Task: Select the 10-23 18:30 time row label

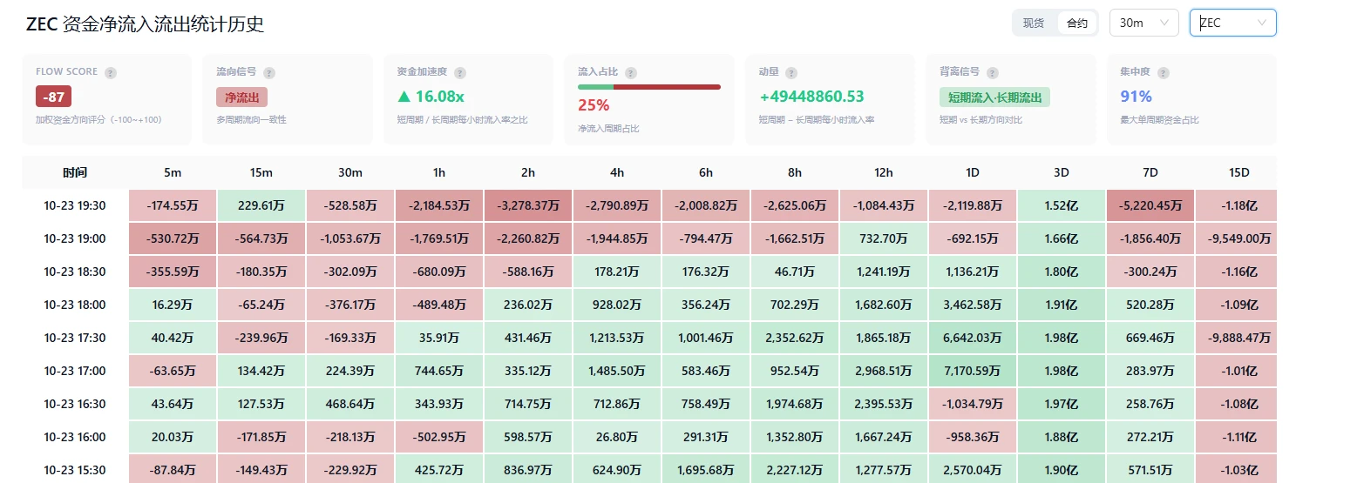Action: tap(75, 272)
